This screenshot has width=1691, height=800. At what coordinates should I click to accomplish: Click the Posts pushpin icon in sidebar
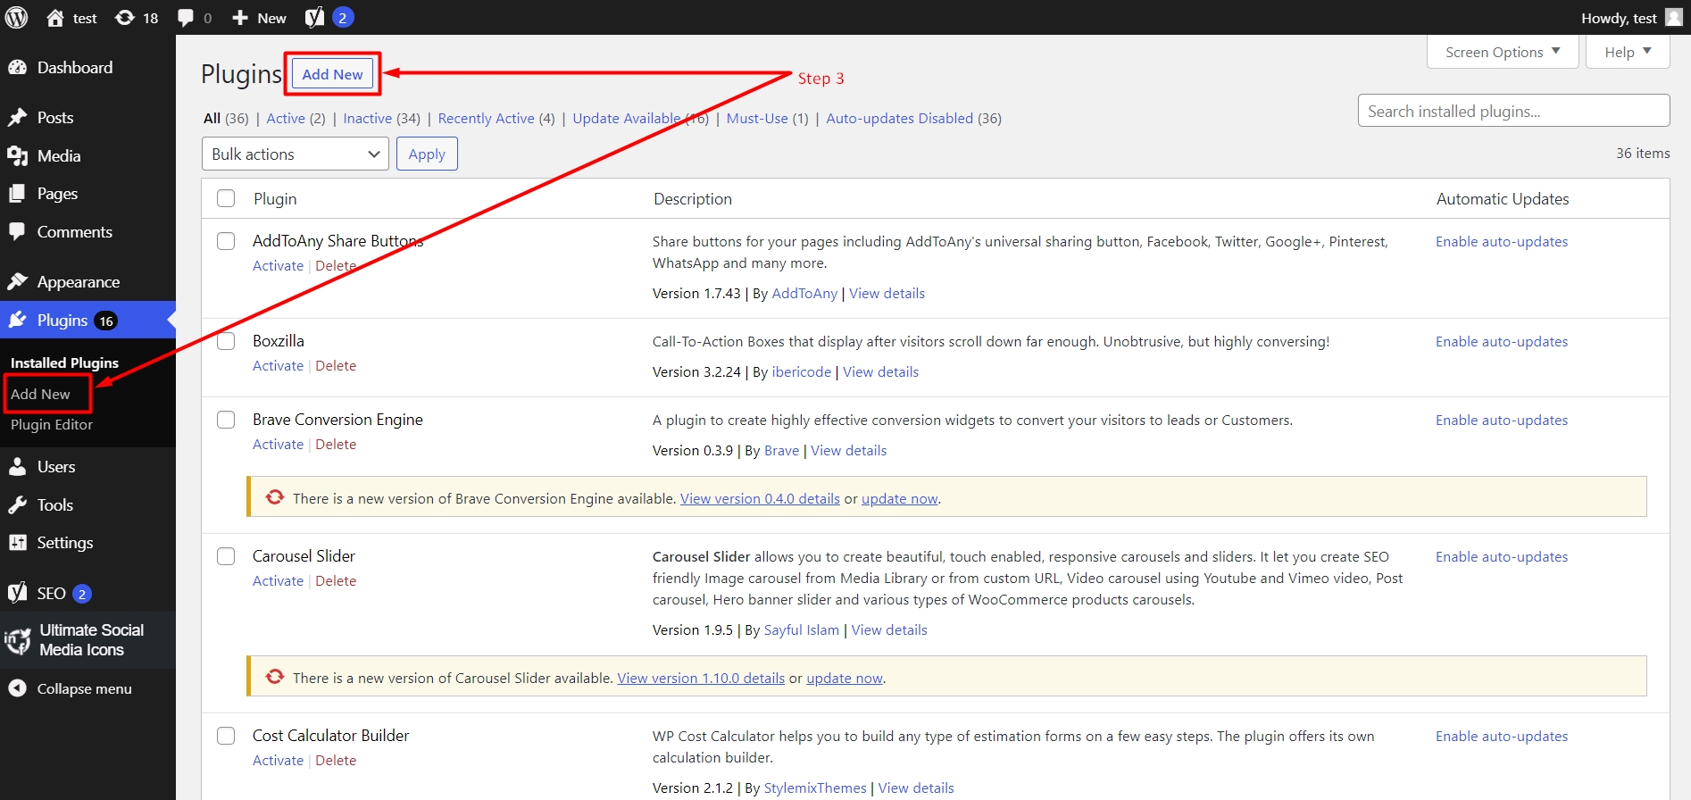click(17, 118)
